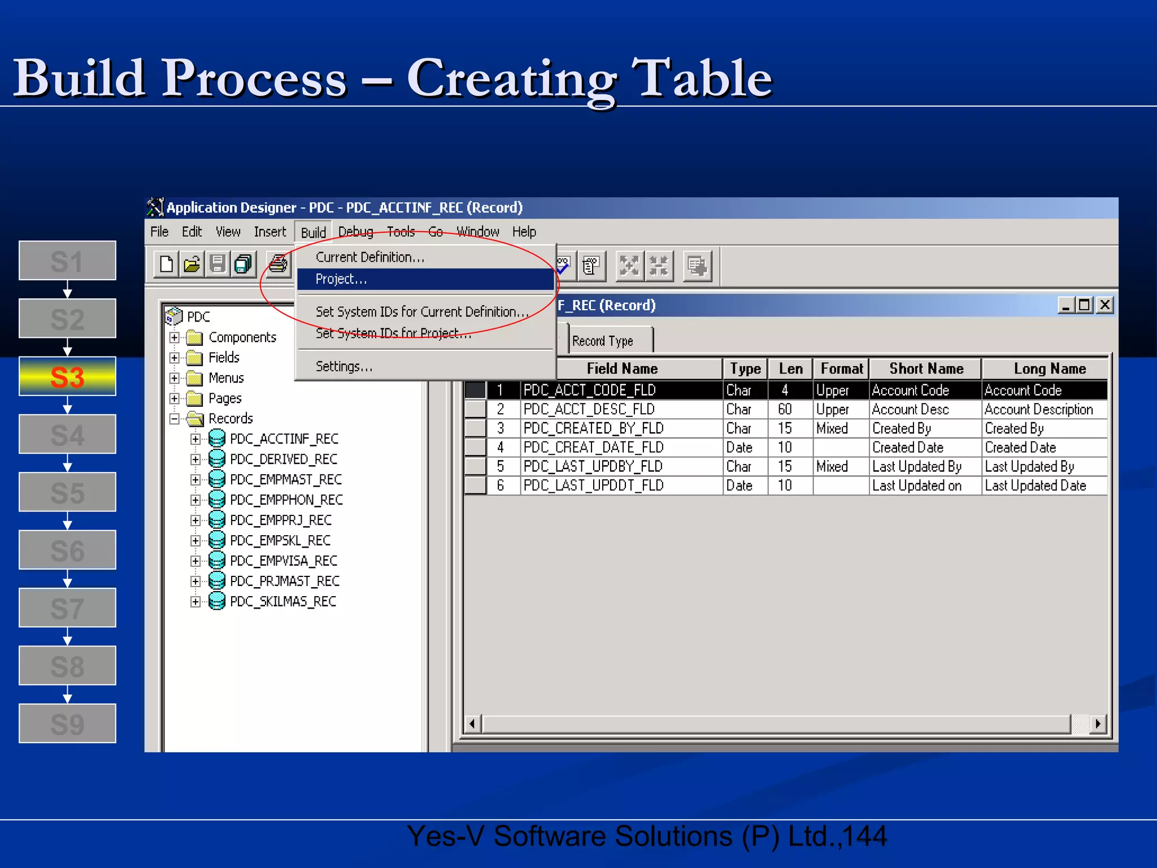Expand the PDC_SKILMAS_REC tree node
Viewport: 1157px width, 868px height.
coord(195,602)
